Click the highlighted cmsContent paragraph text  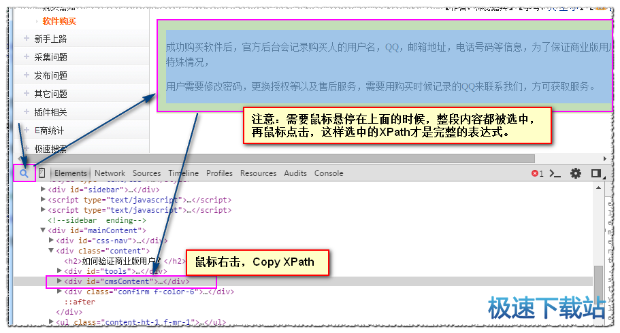pos(389,67)
